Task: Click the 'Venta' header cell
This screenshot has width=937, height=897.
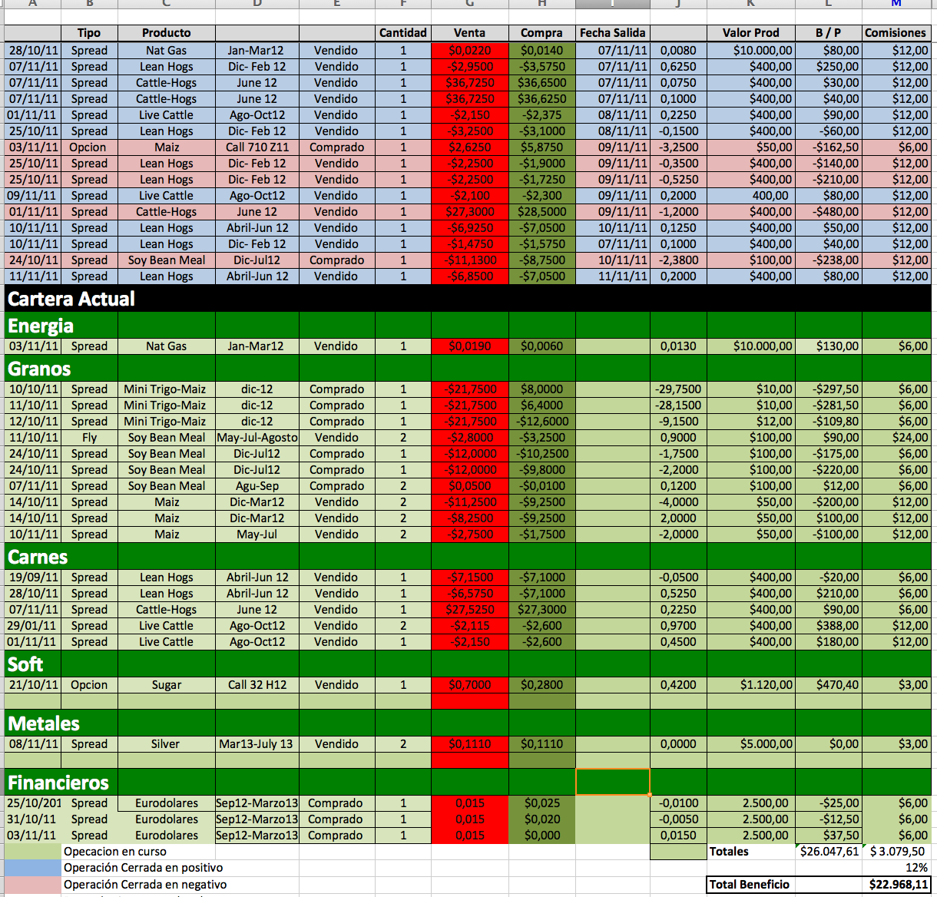Action: coord(469,33)
